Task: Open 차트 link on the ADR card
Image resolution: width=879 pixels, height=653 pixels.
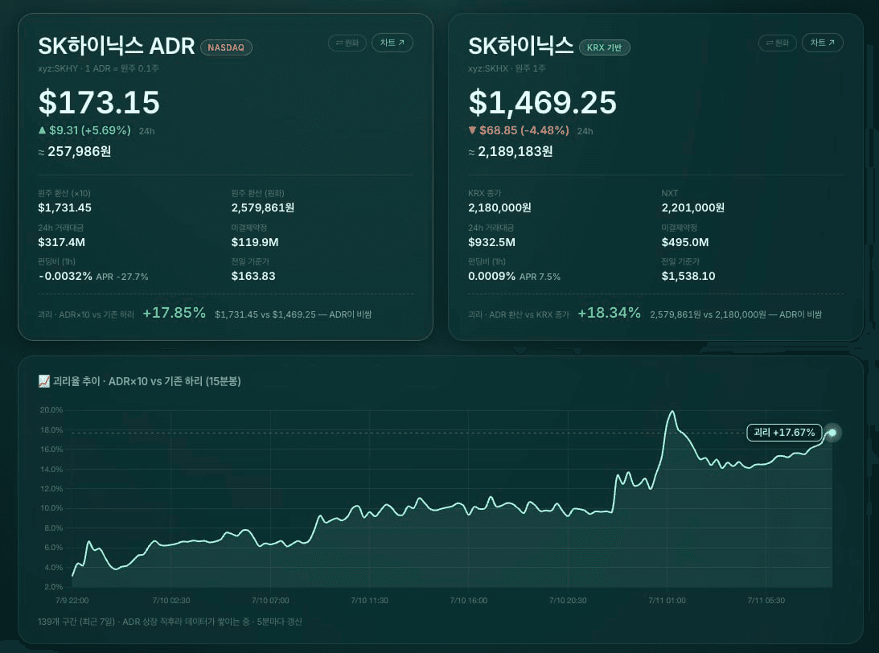Action: point(392,43)
